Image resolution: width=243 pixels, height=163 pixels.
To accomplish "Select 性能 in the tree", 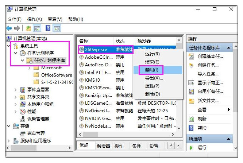I will pyautogui.click(x=32, y=112).
